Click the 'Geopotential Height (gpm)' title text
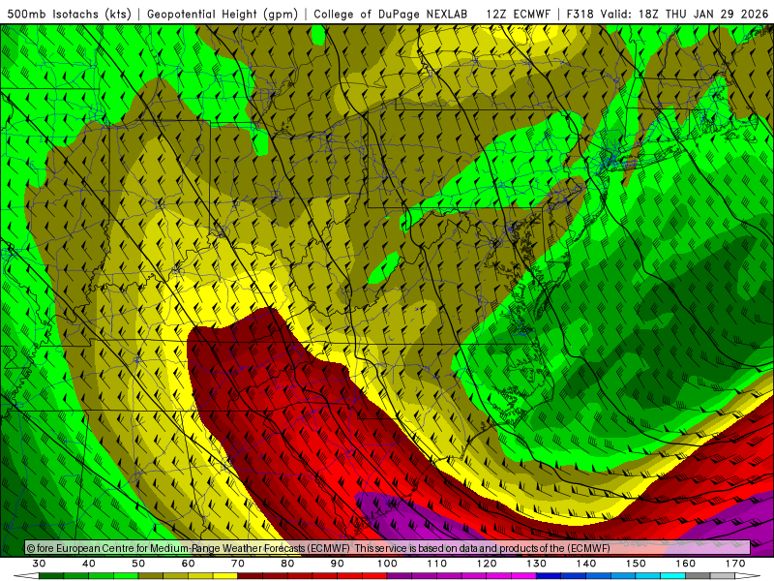 click(x=223, y=14)
